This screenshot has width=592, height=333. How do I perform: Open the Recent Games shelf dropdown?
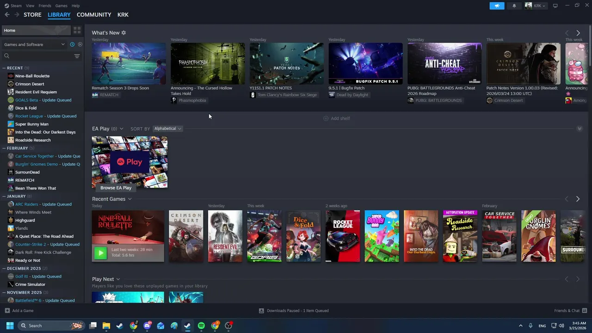pos(112,199)
